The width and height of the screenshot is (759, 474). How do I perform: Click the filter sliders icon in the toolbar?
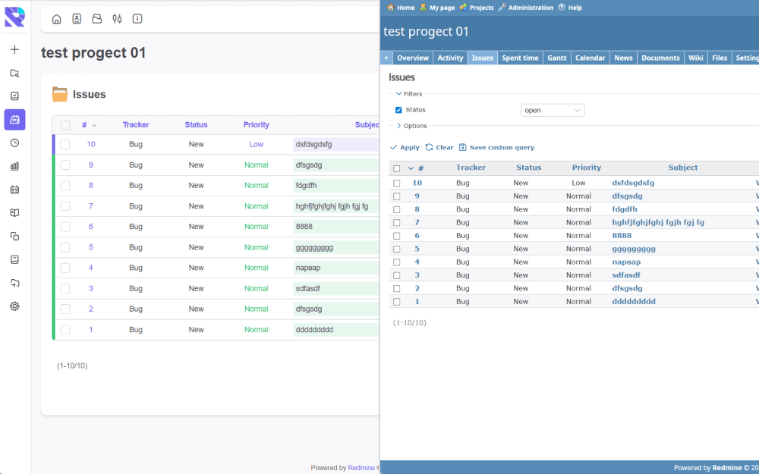[117, 18]
